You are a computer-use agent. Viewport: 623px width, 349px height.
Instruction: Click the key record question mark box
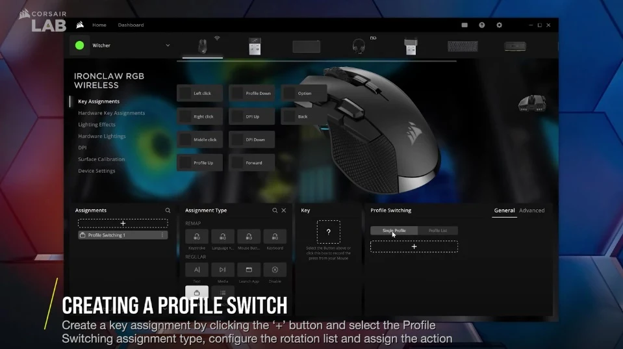(328, 232)
